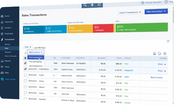The width and height of the screenshot is (174, 106).
Task: Click Start invoice for Kandy Korner
Action: pyautogui.click(x=156, y=78)
